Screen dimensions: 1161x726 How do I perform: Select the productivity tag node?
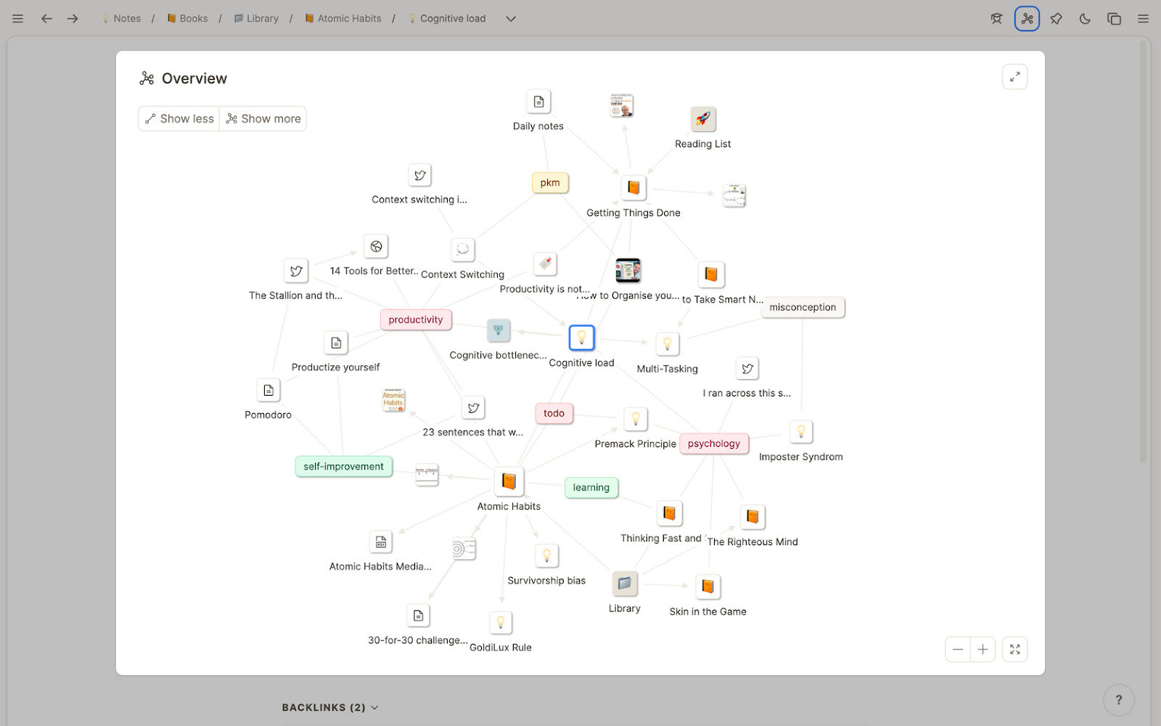point(416,319)
